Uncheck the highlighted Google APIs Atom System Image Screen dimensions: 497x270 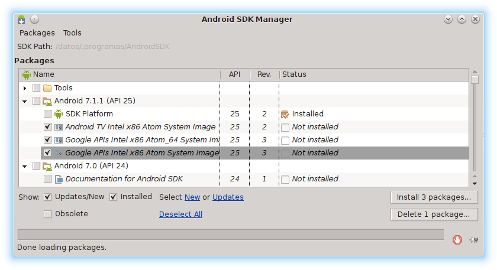pyautogui.click(x=47, y=153)
